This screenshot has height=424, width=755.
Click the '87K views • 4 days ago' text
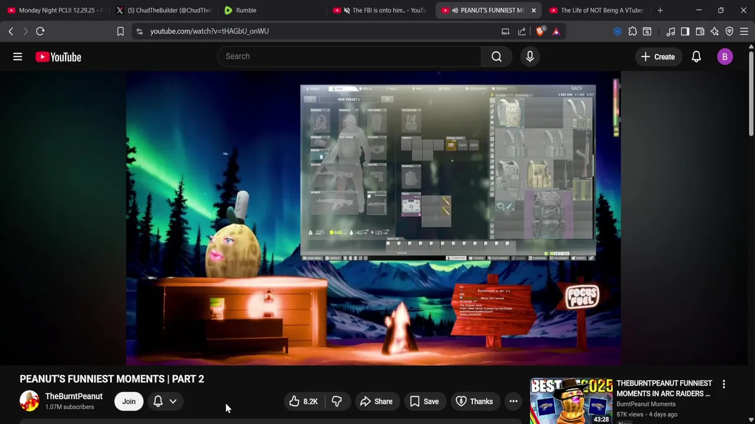(x=646, y=415)
